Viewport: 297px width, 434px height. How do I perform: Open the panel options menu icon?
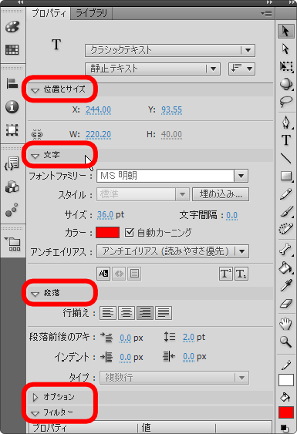point(266,13)
